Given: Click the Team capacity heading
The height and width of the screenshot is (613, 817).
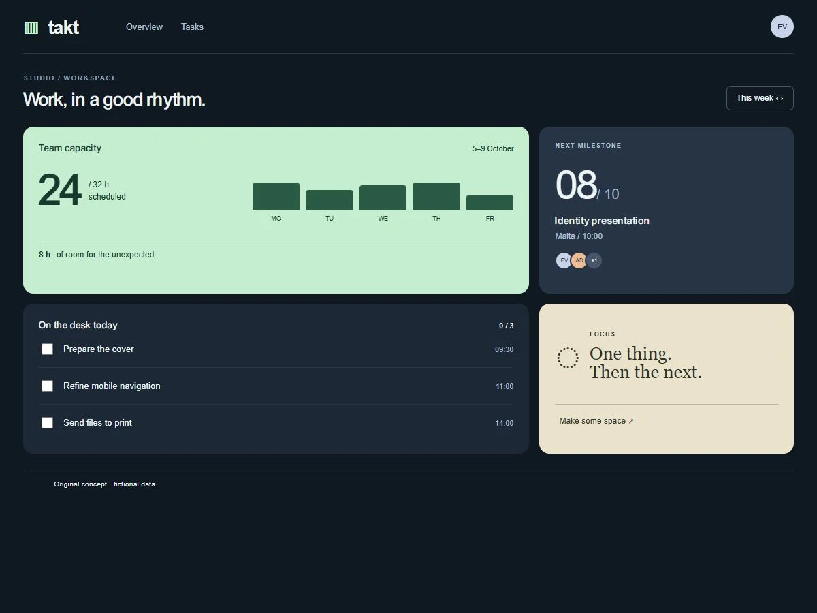Looking at the screenshot, I should (70, 148).
